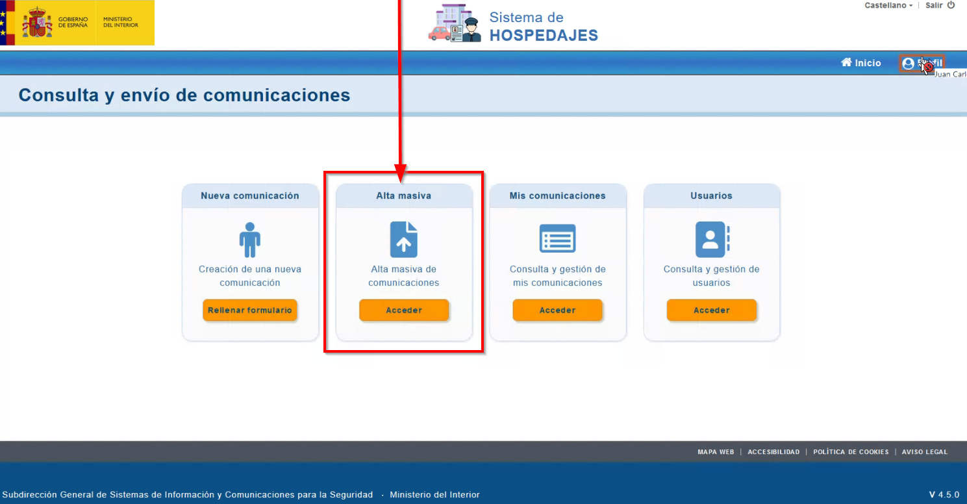
Task: Click the list icon in Mis comunicaciones card
Action: pyautogui.click(x=557, y=239)
